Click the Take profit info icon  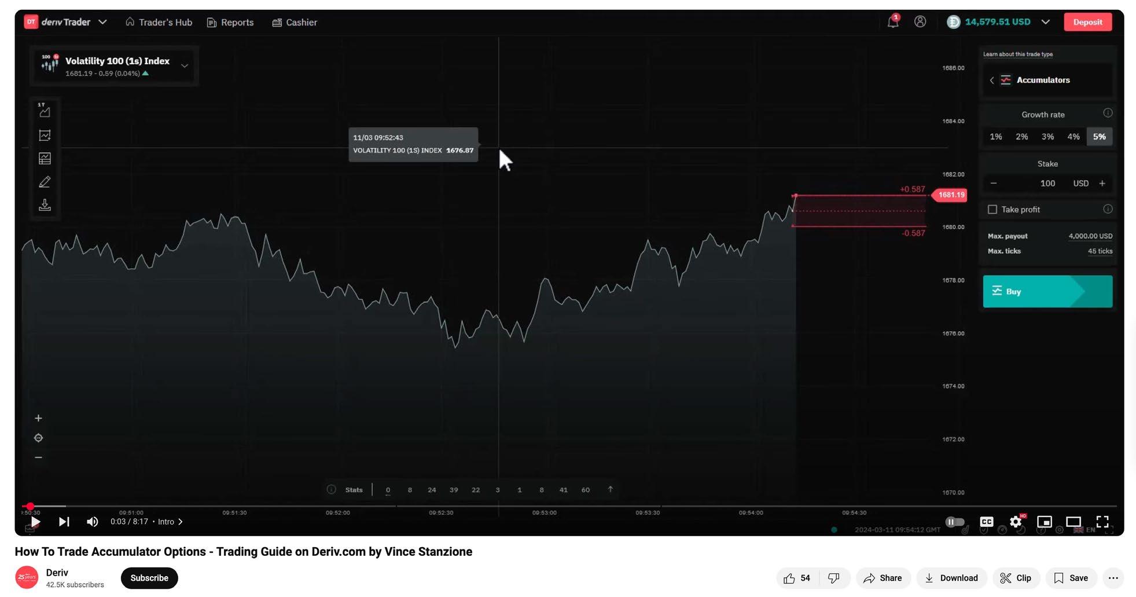tap(1108, 209)
